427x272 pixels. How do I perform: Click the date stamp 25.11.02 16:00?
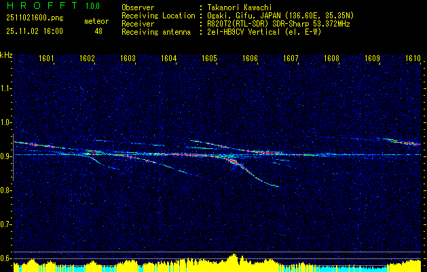[35, 31]
